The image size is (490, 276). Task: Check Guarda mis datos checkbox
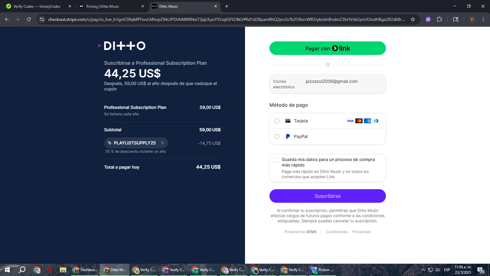(x=276, y=160)
